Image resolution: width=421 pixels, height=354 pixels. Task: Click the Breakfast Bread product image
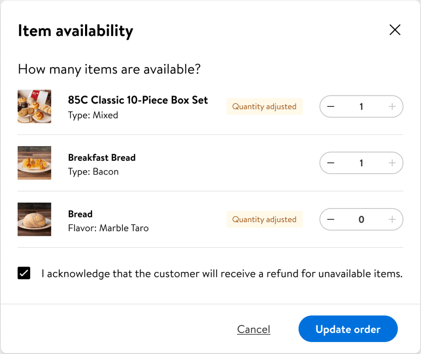tap(34, 163)
